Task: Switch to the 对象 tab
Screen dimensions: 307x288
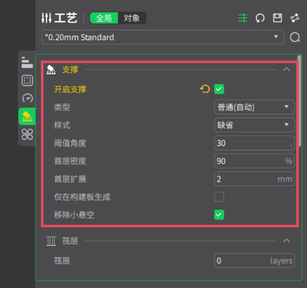Action: pyautogui.click(x=132, y=18)
